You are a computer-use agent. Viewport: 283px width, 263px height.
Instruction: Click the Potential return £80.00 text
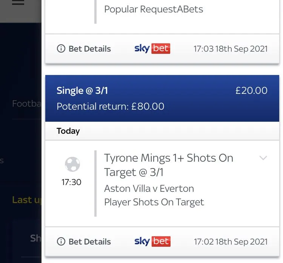click(x=110, y=106)
